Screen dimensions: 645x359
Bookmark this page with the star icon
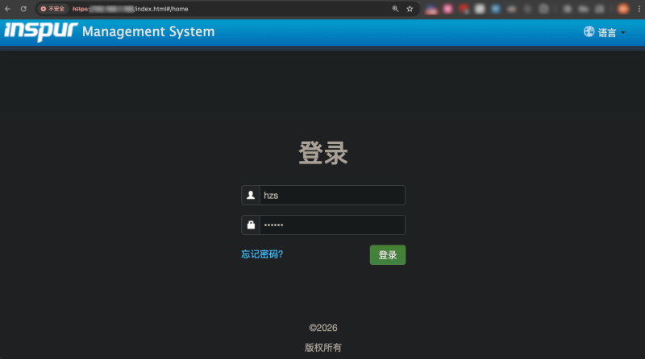click(x=410, y=9)
